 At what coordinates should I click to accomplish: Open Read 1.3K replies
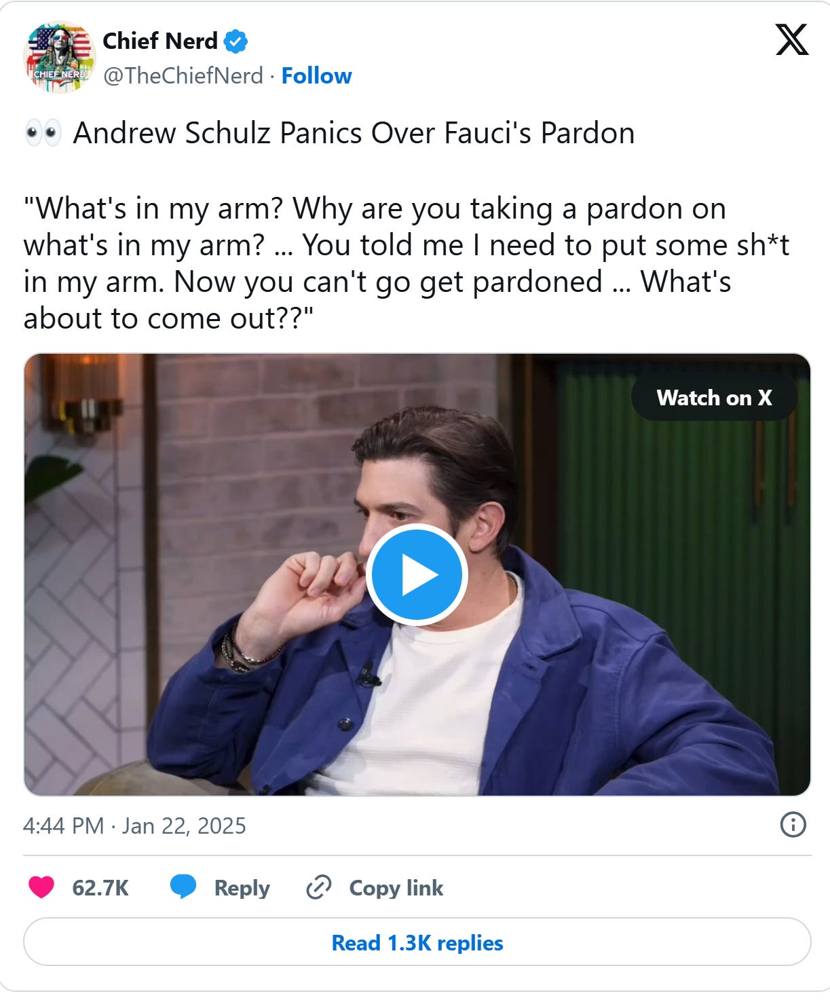pyautogui.click(x=417, y=942)
